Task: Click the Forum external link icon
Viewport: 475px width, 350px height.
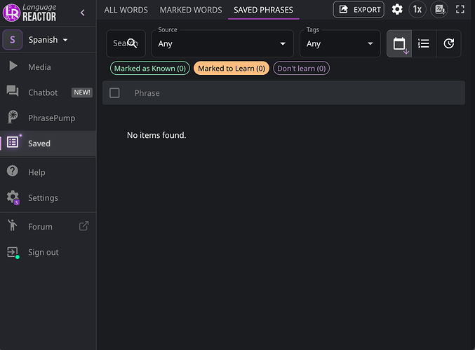Action: coord(84,226)
